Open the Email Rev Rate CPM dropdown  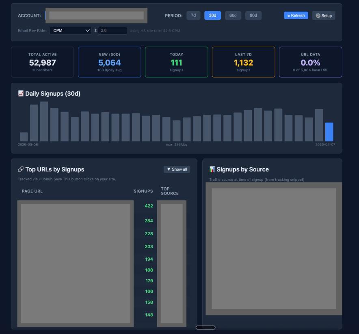tap(71, 30)
